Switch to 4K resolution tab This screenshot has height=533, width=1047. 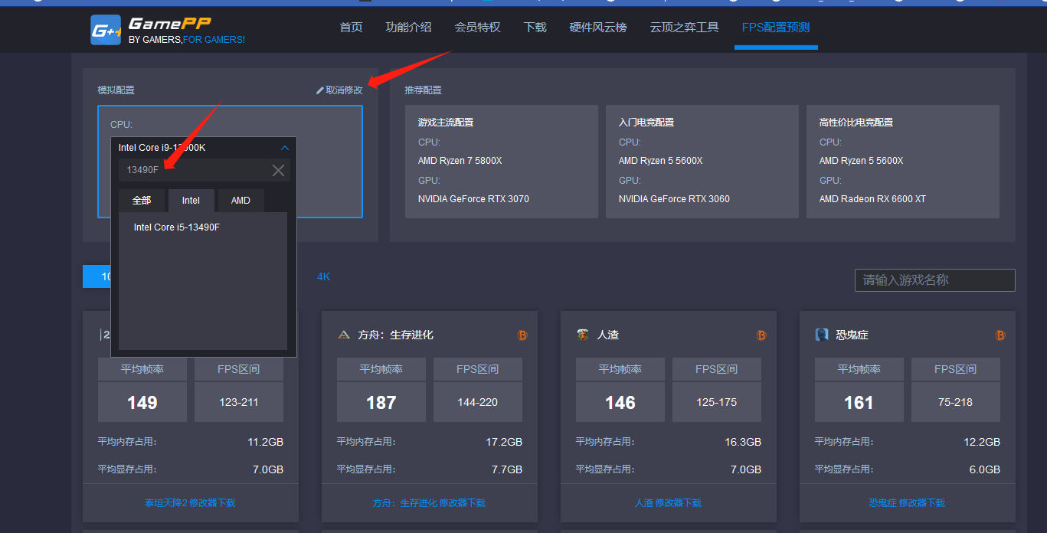(323, 276)
